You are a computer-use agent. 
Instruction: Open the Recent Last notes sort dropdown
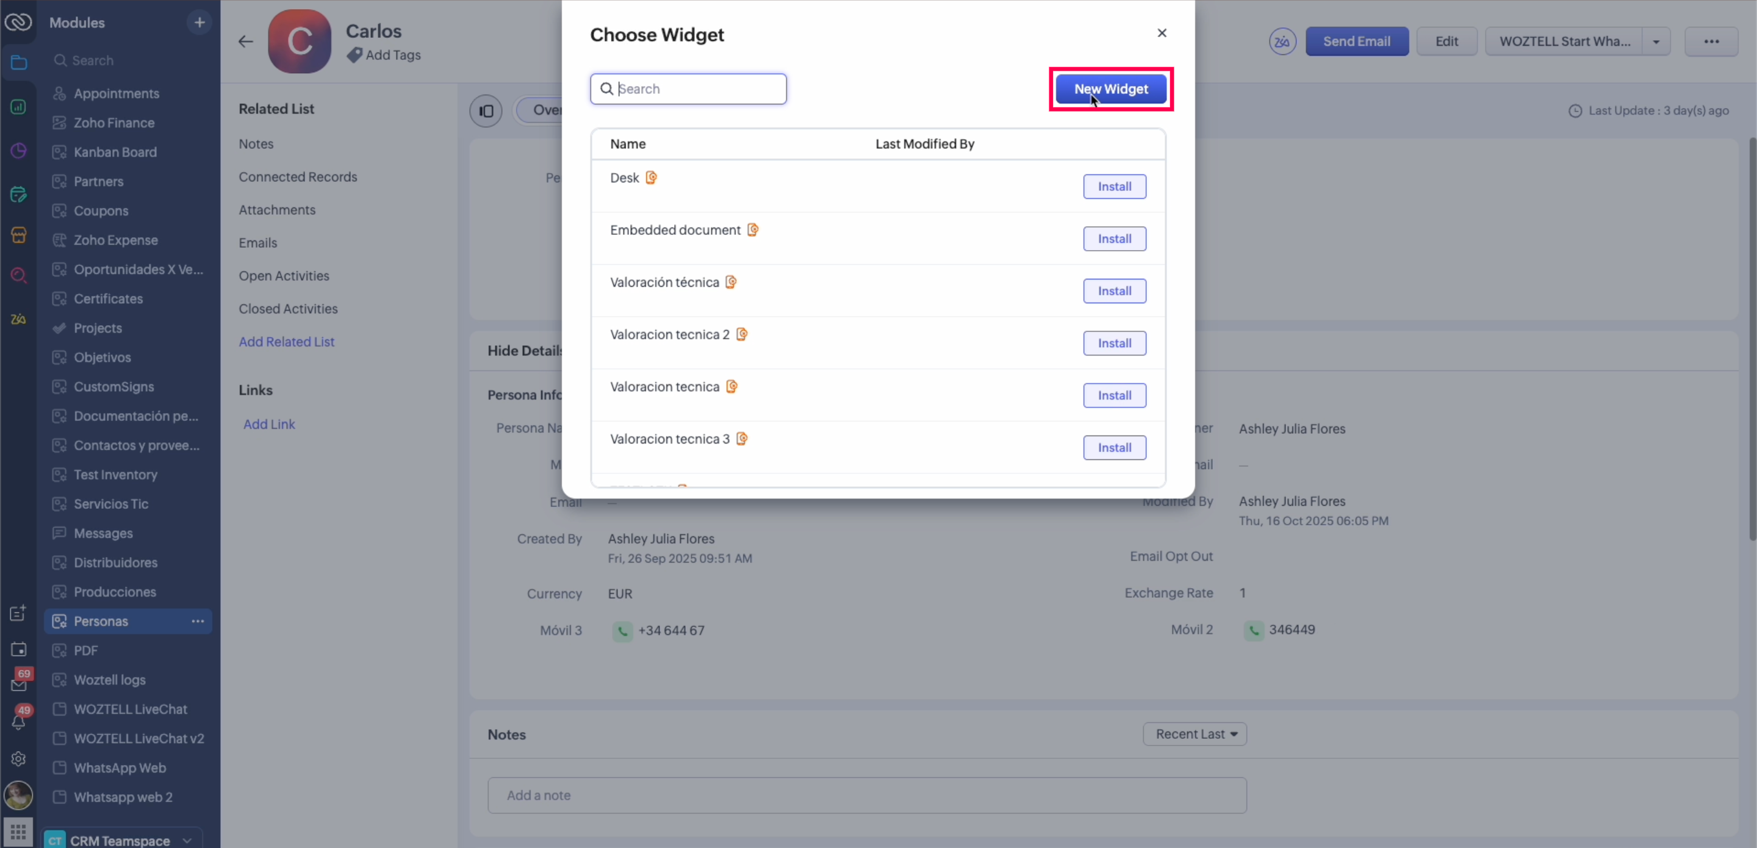pyautogui.click(x=1195, y=734)
